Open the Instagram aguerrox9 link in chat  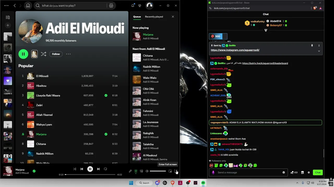pos(235,50)
